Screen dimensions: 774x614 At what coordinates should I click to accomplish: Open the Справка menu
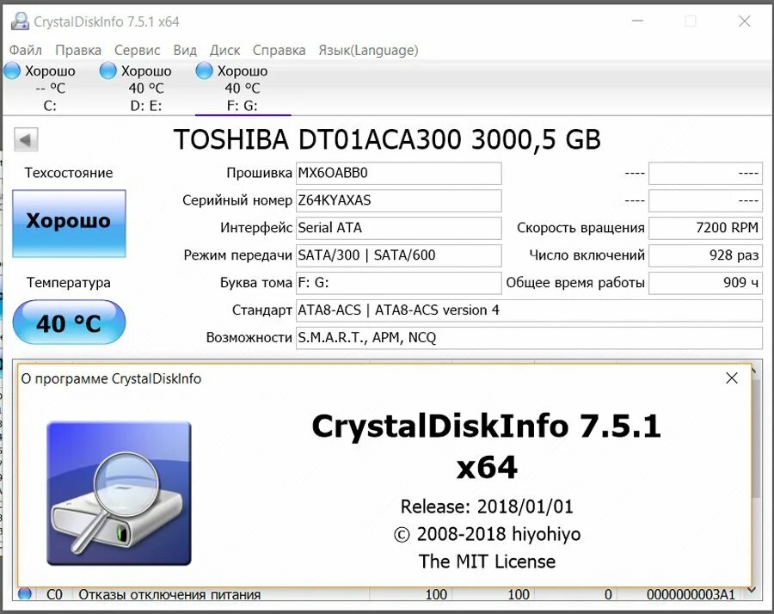[x=279, y=51]
